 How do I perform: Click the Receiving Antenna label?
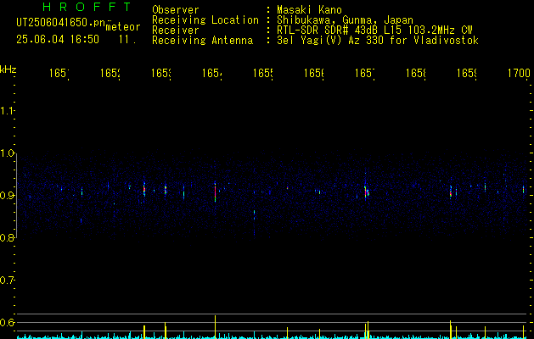coord(203,41)
